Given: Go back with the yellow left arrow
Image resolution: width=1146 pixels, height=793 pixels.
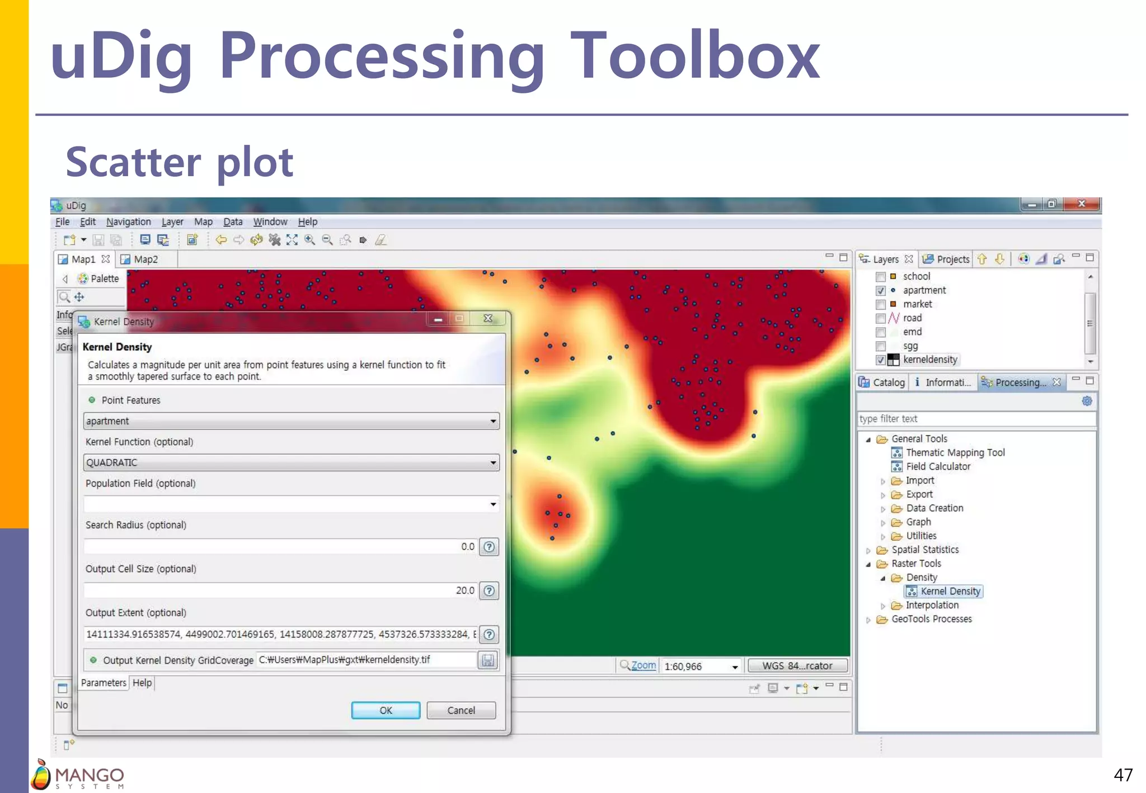Looking at the screenshot, I should click(221, 240).
